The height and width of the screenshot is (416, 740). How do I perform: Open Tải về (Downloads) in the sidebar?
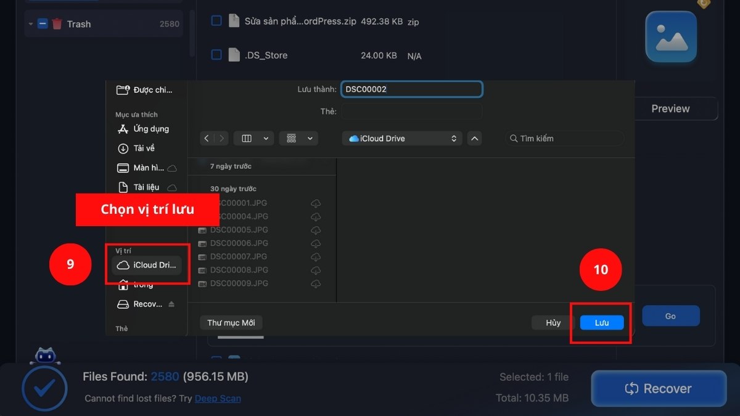(x=136, y=149)
